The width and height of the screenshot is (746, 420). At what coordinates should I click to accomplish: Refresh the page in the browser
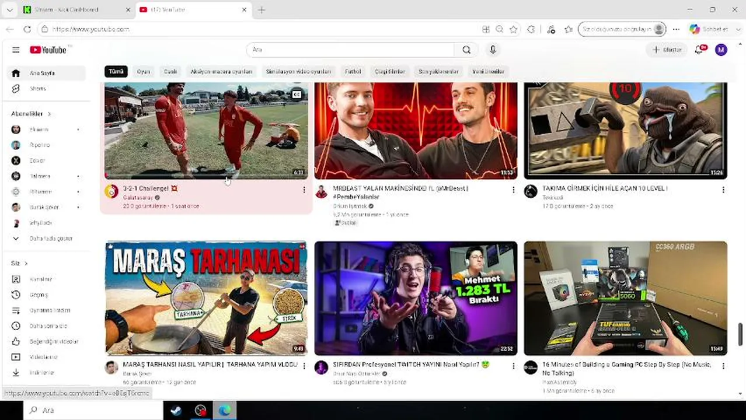click(x=27, y=29)
